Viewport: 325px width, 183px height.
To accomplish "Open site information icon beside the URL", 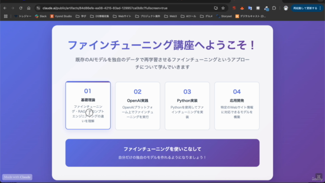I will pyautogui.click(x=38, y=8).
